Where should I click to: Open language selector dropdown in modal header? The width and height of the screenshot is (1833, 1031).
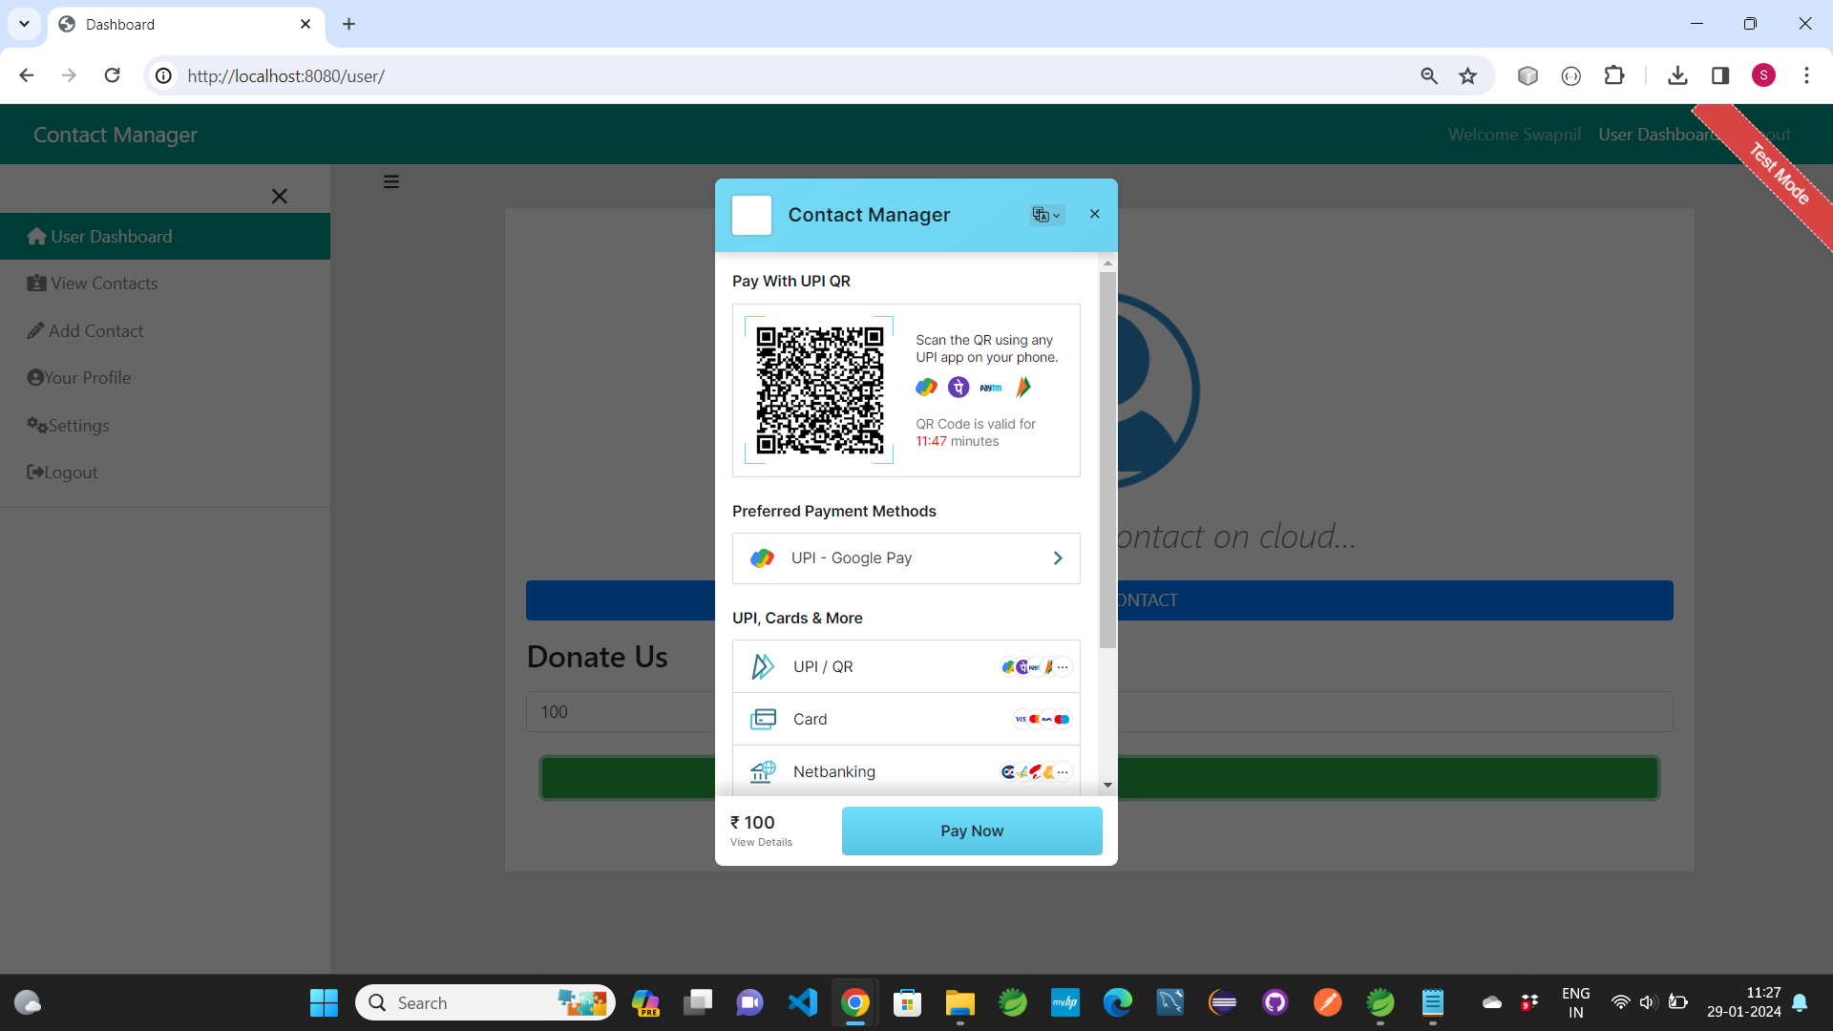click(x=1046, y=215)
